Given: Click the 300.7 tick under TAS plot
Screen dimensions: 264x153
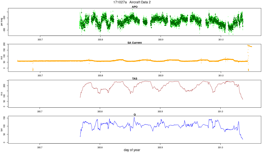Looking at the screenshot, I should coord(39,111).
